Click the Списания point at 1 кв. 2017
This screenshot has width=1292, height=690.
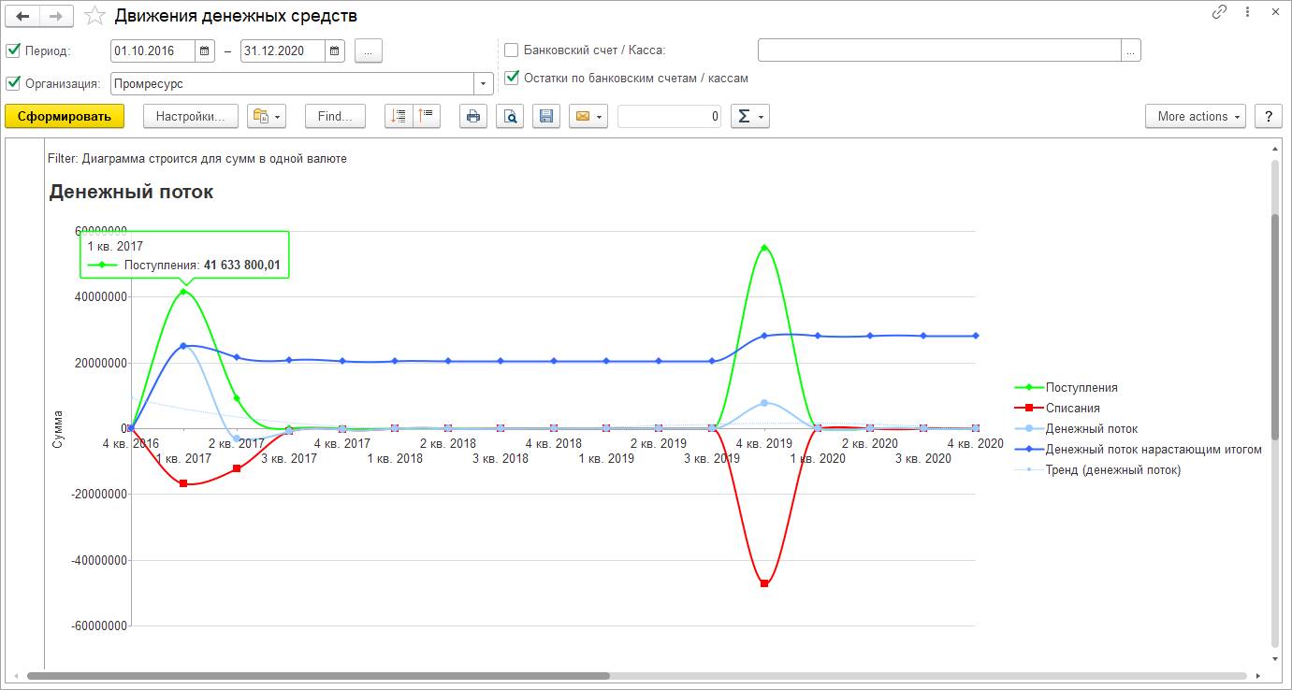(183, 483)
